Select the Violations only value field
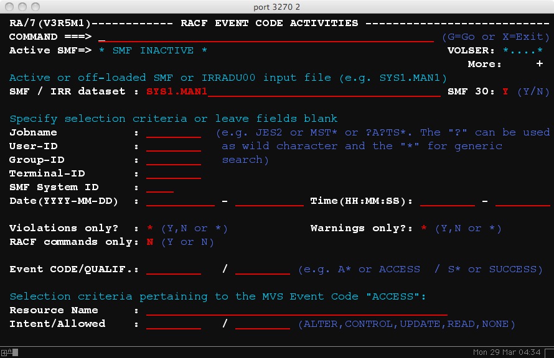 coord(150,228)
